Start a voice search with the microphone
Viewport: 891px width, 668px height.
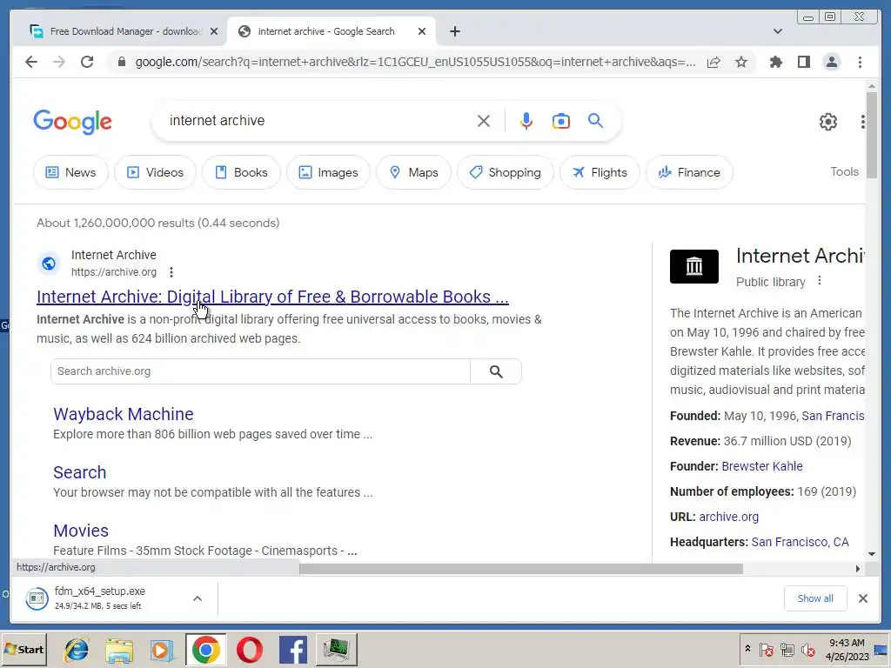(x=526, y=121)
